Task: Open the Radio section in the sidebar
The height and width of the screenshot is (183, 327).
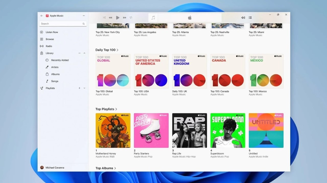Action: (49, 46)
